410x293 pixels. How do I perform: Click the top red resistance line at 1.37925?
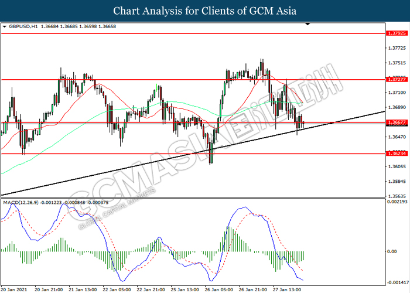(193, 33)
